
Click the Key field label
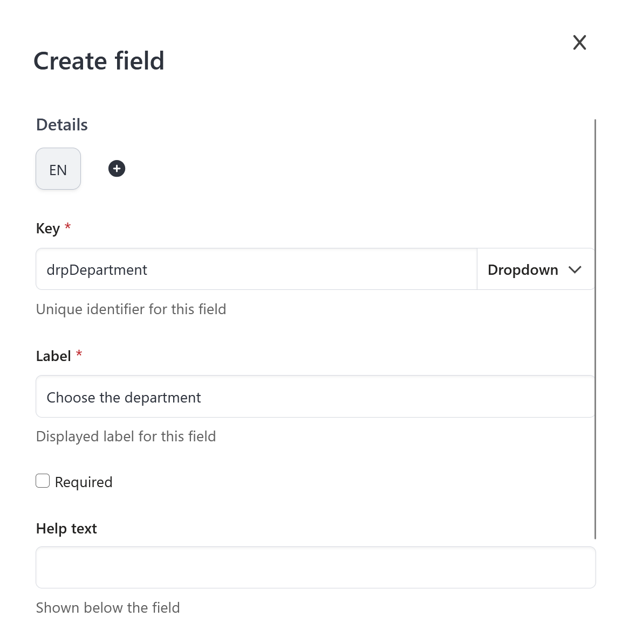pos(47,228)
